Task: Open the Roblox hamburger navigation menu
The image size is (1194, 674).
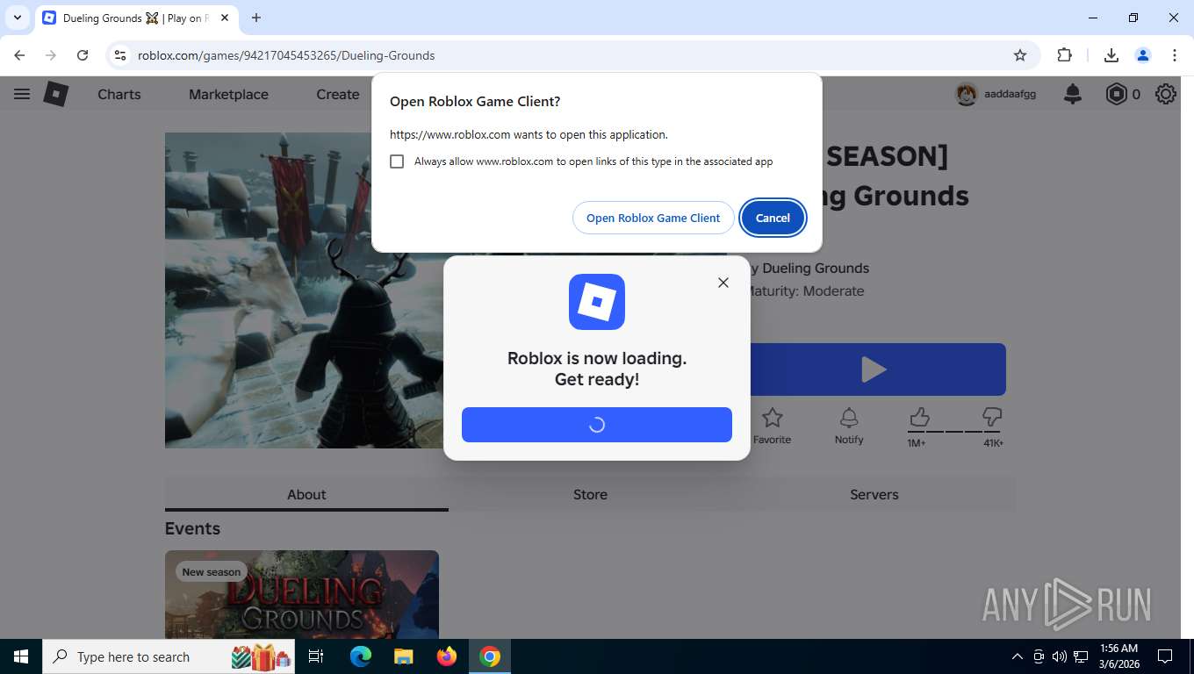Action: [22, 94]
